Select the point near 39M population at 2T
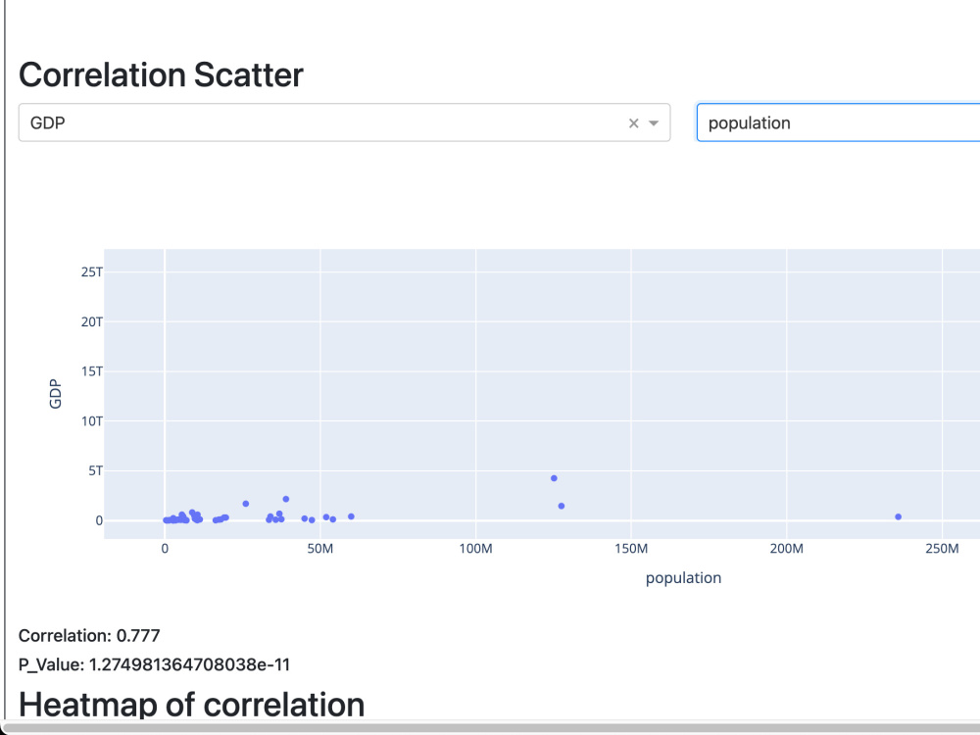Screen dimensions: 980x735 pyautogui.click(x=285, y=500)
